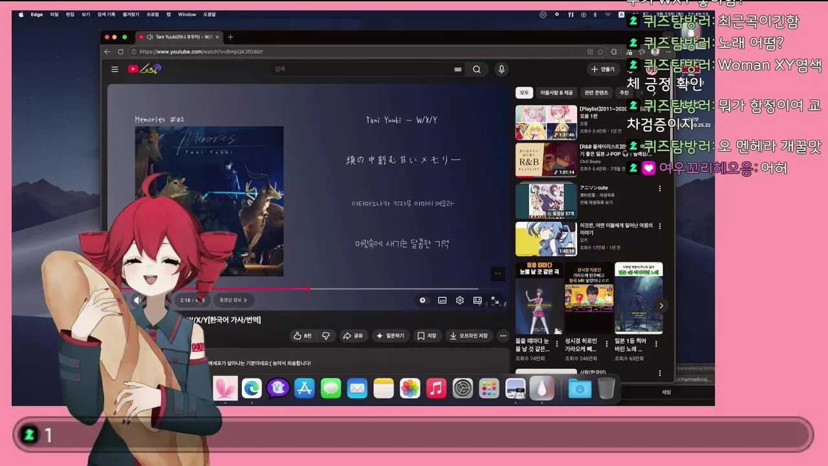Image resolution: width=828 pixels, height=466 pixels.
Task: Start voice search with the microphone icon
Action: pos(501,69)
